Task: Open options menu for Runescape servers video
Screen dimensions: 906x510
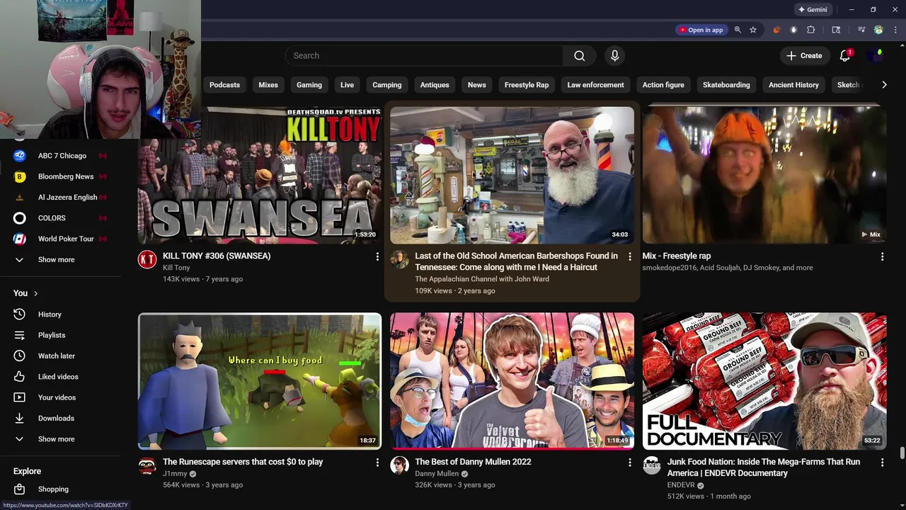Action: 377,463
